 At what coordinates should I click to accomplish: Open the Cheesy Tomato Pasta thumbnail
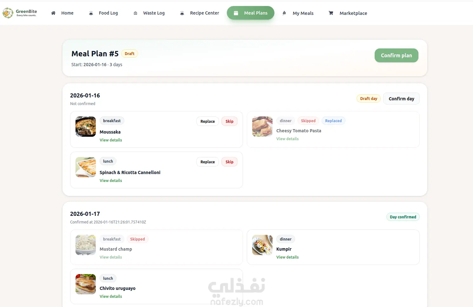click(x=262, y=127)
